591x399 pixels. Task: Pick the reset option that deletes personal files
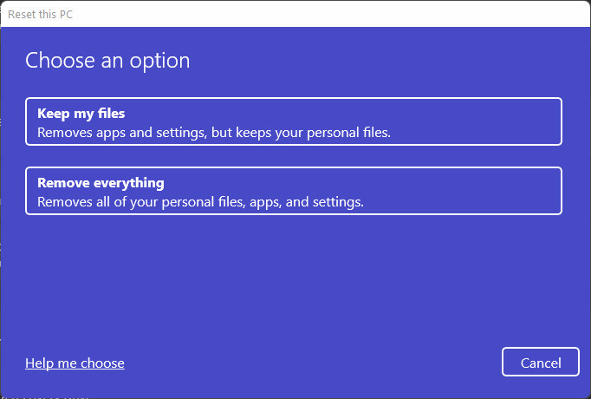point(294,191)
